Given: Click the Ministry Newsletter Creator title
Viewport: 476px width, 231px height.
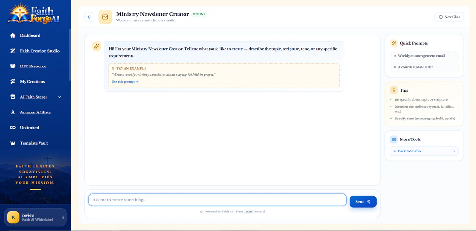Looking at the screenshot, I should point(152,14).
